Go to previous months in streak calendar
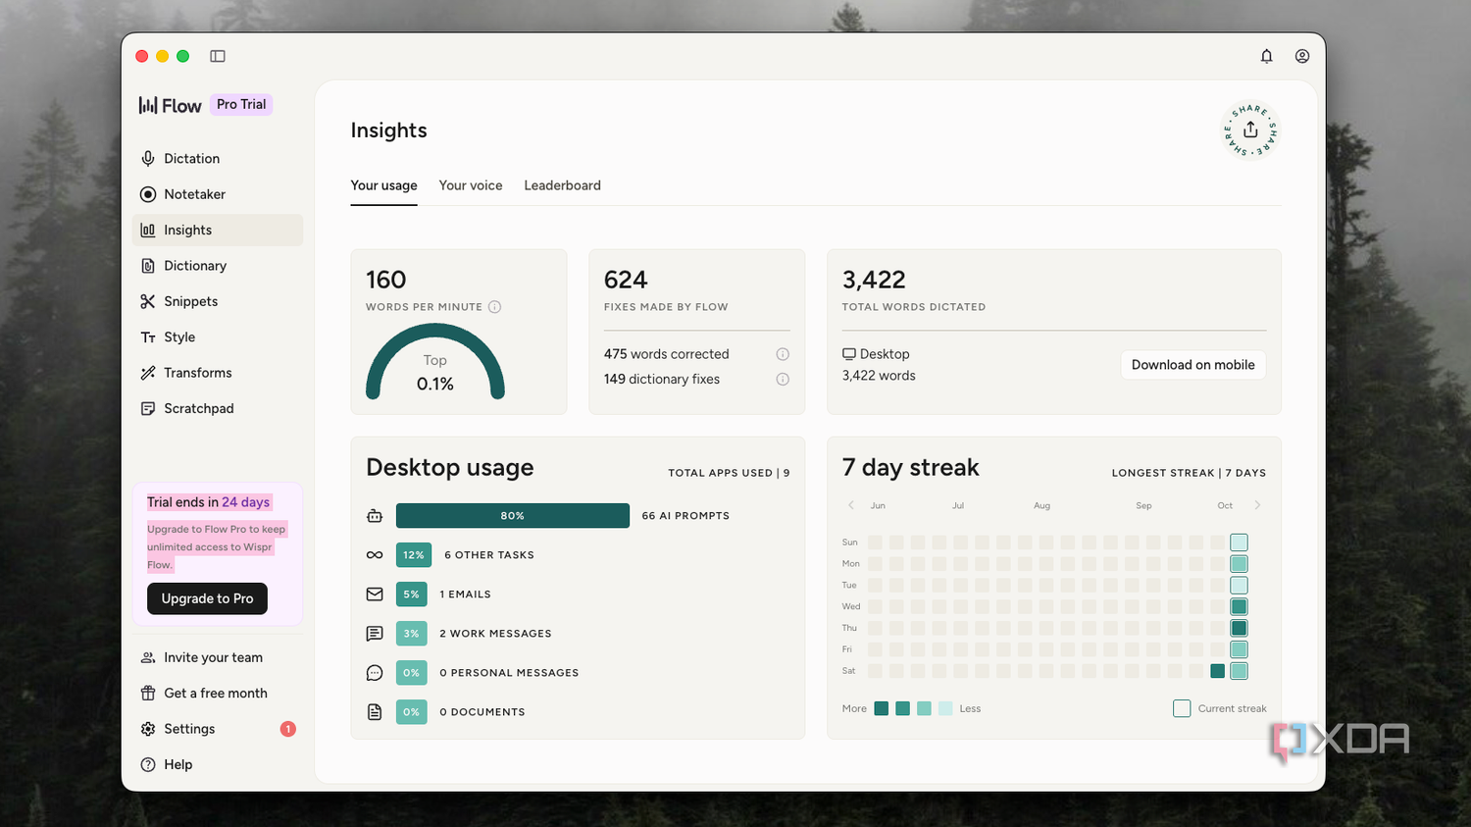Image resolution: width=1471 pixels, height=827 pixels. click(x=850, y=505)
